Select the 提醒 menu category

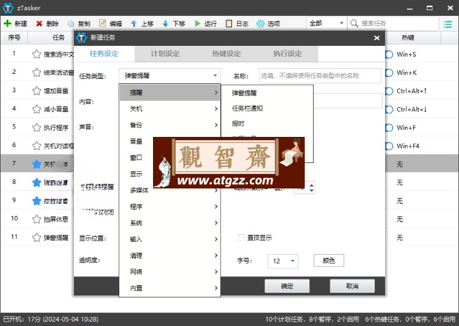point(170,93)
